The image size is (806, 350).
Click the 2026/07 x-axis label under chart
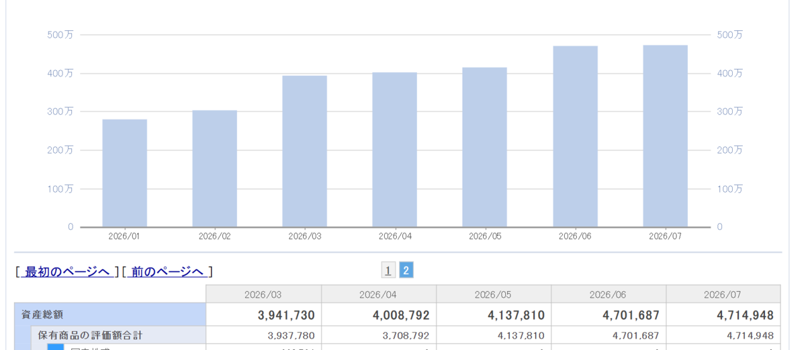click(666, 236)
